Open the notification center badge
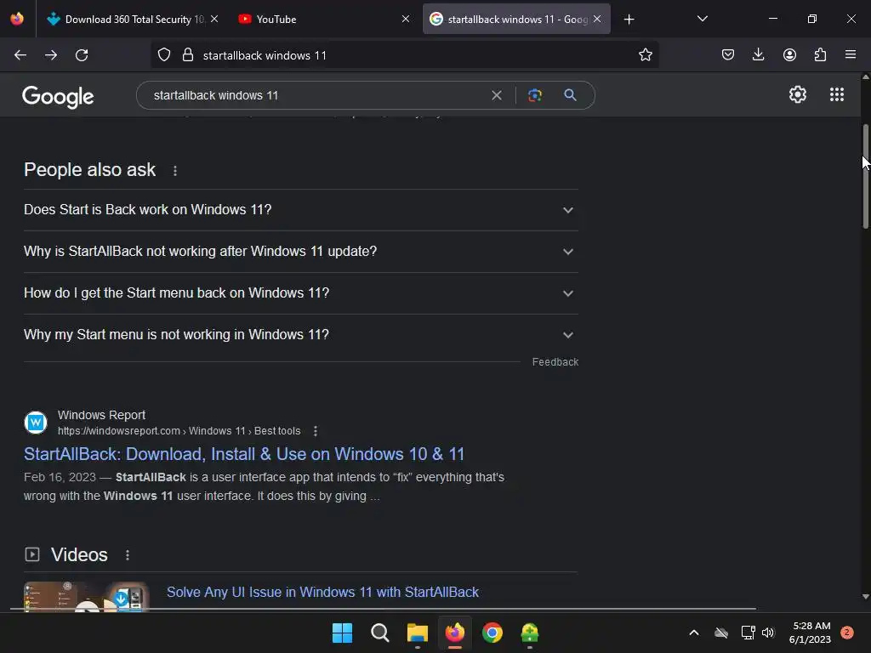Viewport: 871px width, 653px height. coord(846,633)
